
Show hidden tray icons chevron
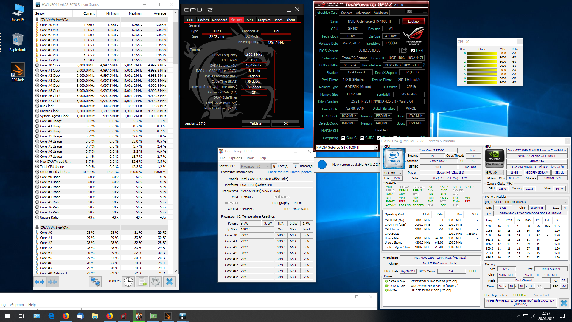click(x=519, y=316)
